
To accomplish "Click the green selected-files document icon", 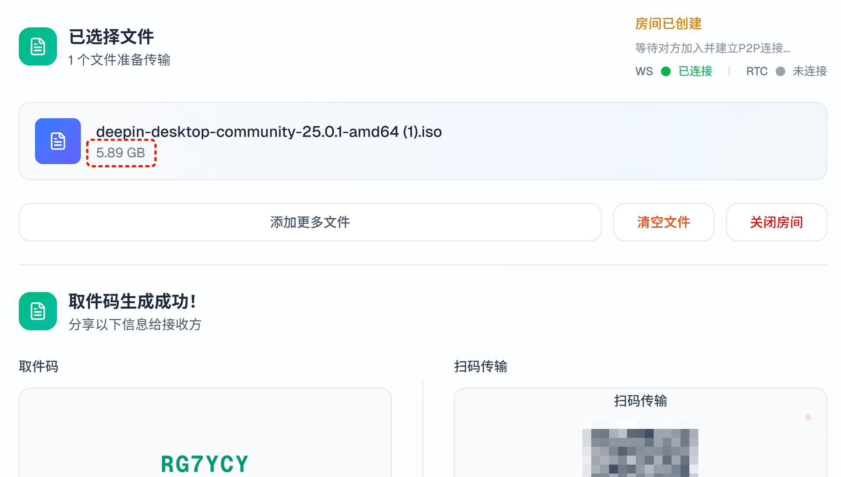I will click(x=38, y=46).
